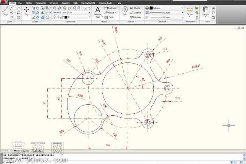Image resolution: width=246 pixels, height=164 pixels.
Task: Click the black ByLayer color swatch
Action: click(x=151, y=8)
